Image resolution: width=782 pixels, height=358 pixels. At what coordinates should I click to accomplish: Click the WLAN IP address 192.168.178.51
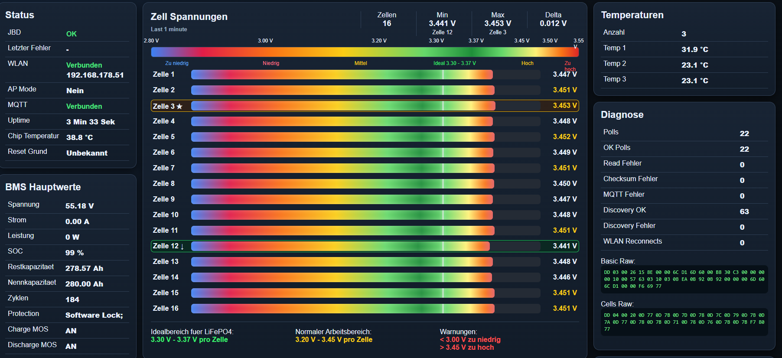[95, 75]
